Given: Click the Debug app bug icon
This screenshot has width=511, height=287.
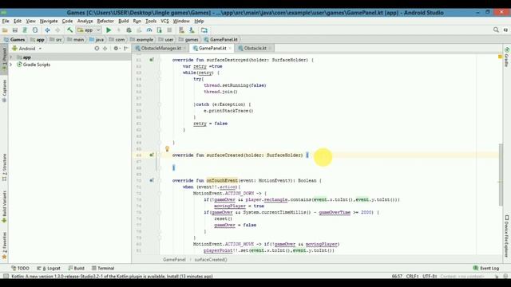Looking at the screenshot, I should click(x=129, y=30).
